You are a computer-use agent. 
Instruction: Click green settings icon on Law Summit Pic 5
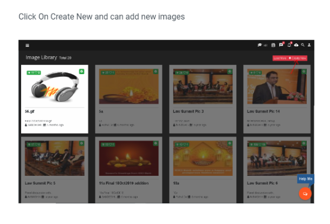[82, 143]
